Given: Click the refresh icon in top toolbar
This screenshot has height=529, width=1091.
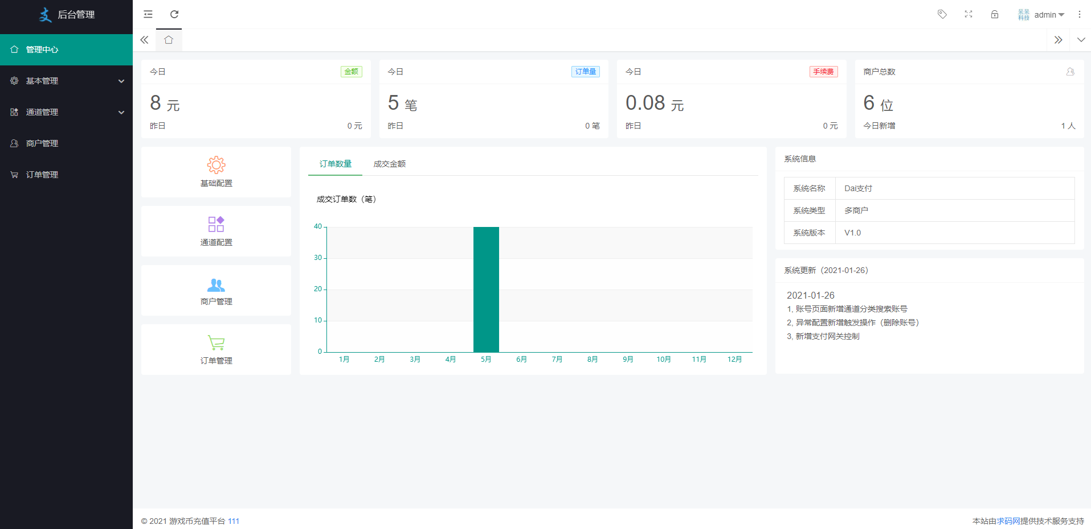Looking at the screenshot, I should click(174, 14).
